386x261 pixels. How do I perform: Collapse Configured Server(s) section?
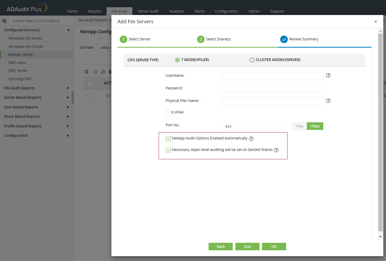pyautogui.click(x=68, y=30)
